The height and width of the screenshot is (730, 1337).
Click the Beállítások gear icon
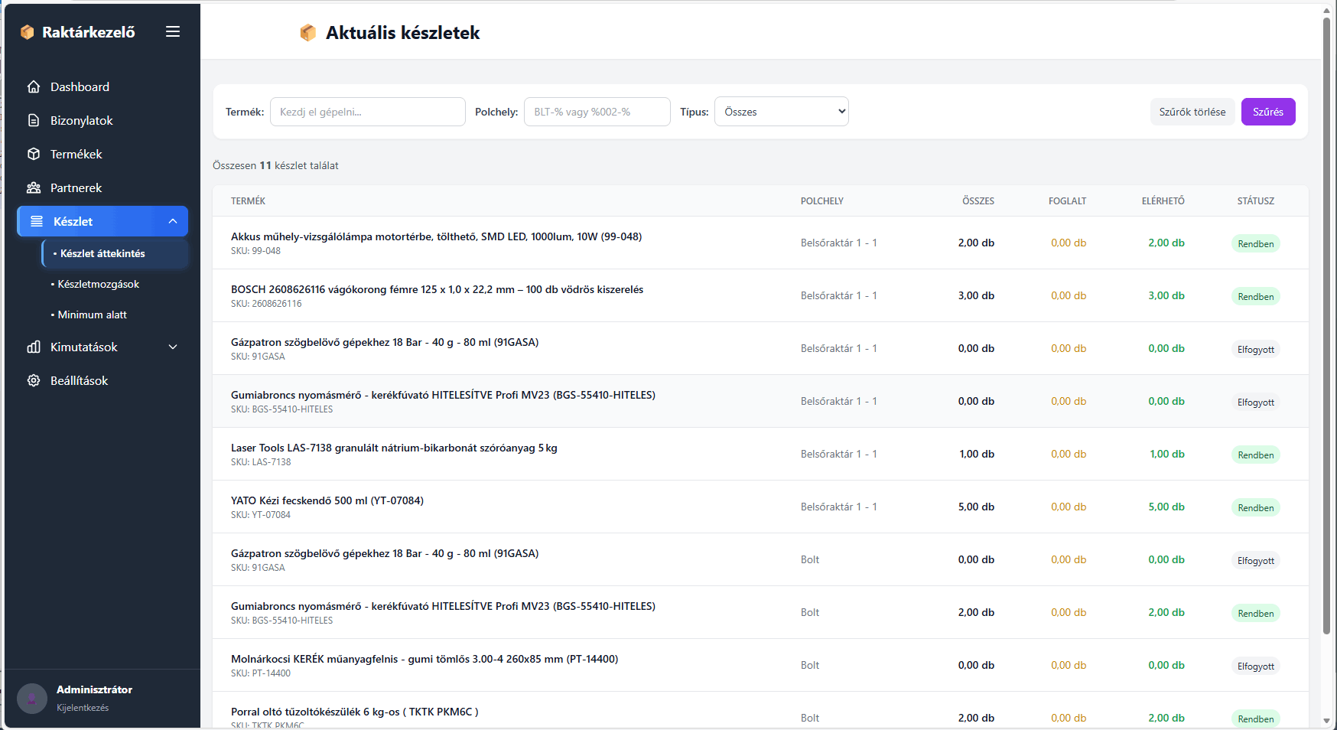34,380
